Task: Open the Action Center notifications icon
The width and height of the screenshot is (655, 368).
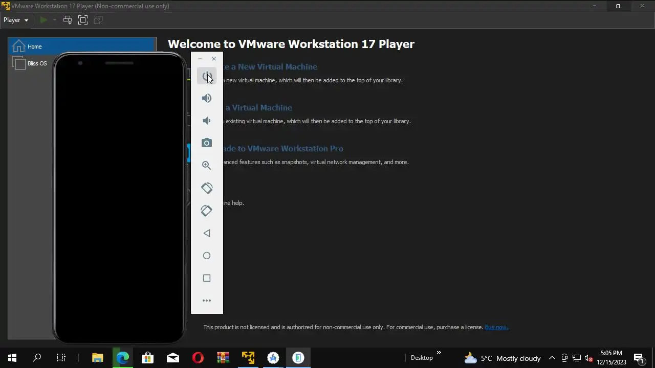Action: pyautogui.click(x=639, y=358)
